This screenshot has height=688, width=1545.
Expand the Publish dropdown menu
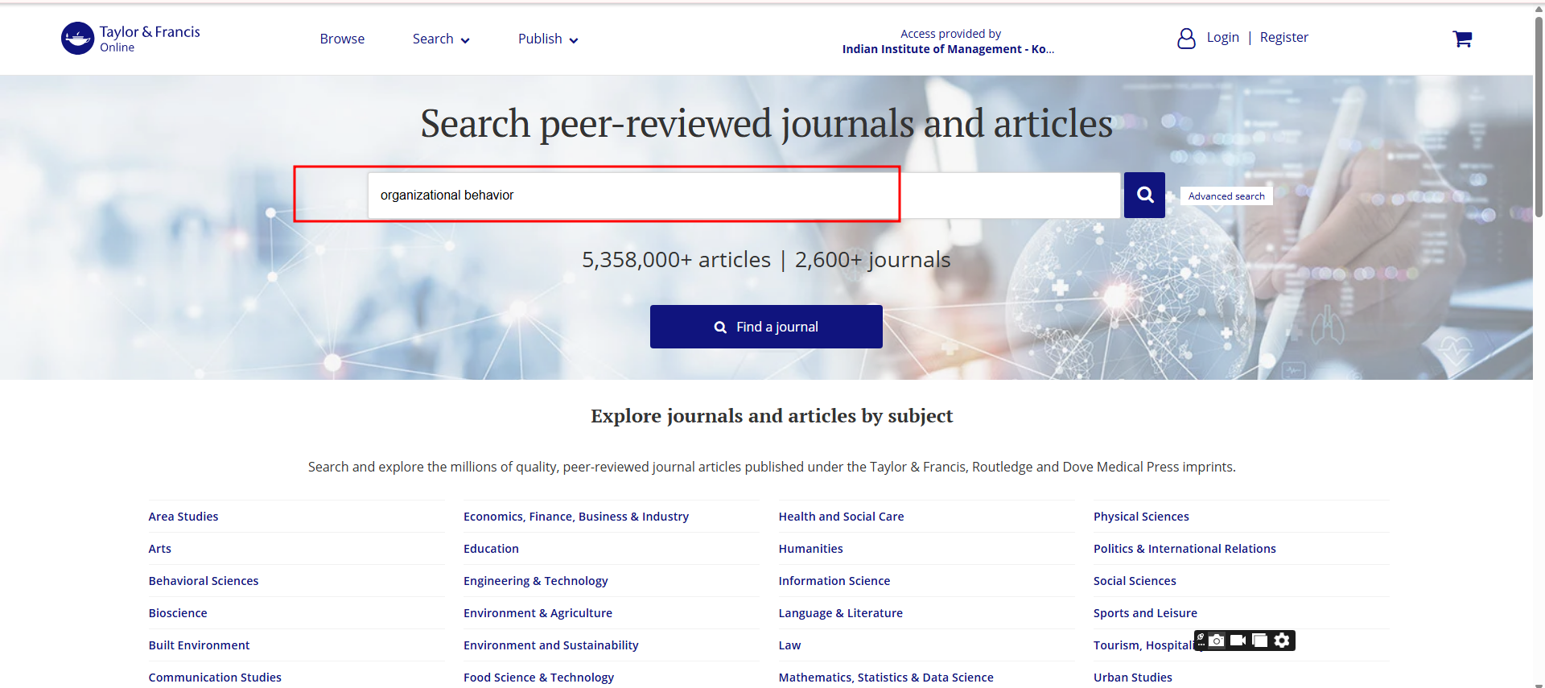[547, 39]
